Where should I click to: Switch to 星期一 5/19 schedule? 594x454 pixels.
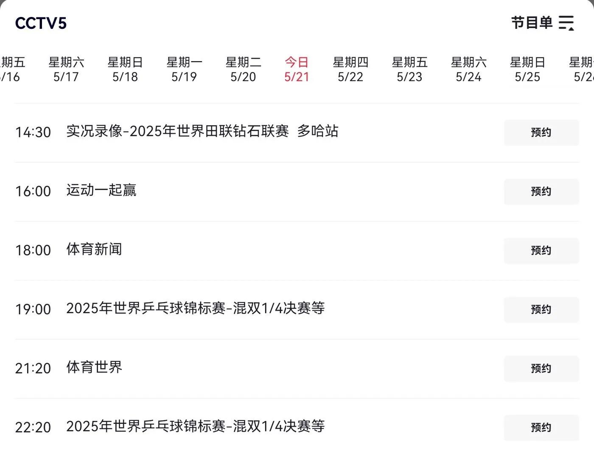(x=184, y=70)
